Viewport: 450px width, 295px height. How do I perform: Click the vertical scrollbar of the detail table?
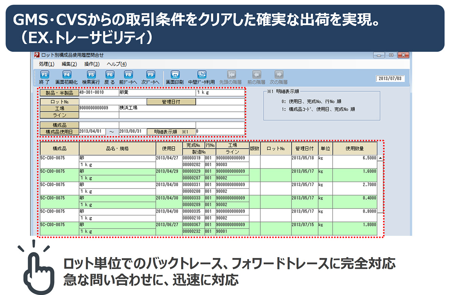point(380,195)
